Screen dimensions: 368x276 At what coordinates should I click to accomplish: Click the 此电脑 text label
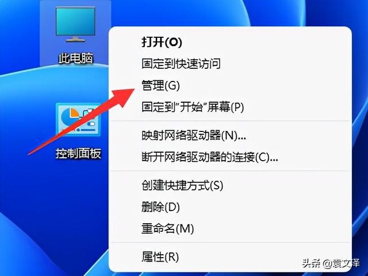point(75,58)
